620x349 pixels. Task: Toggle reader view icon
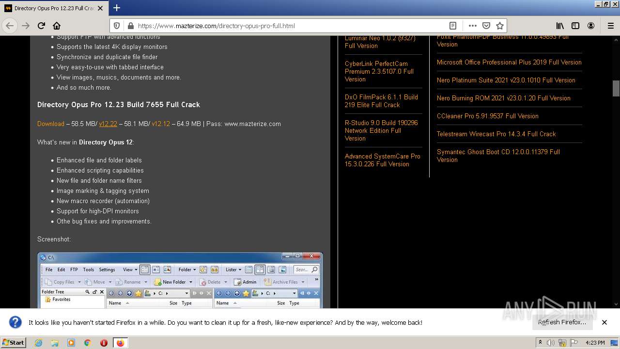(452, 26)
